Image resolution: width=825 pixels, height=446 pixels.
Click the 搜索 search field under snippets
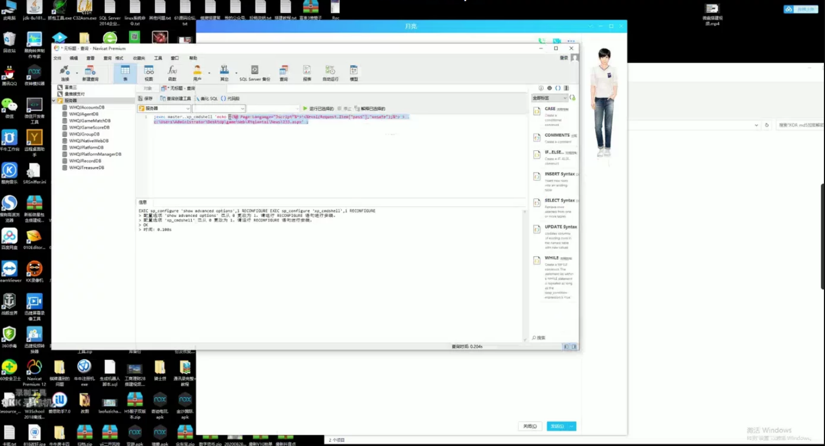tap(554, 337)
